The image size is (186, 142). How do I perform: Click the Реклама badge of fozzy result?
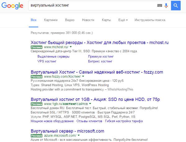pos(37,77)
